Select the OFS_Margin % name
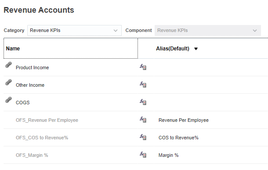This screenshot has height=170, width=268. (x=32, y=156)
